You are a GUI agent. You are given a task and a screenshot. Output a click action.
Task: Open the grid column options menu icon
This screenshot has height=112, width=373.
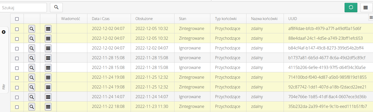tap(371, 17)
